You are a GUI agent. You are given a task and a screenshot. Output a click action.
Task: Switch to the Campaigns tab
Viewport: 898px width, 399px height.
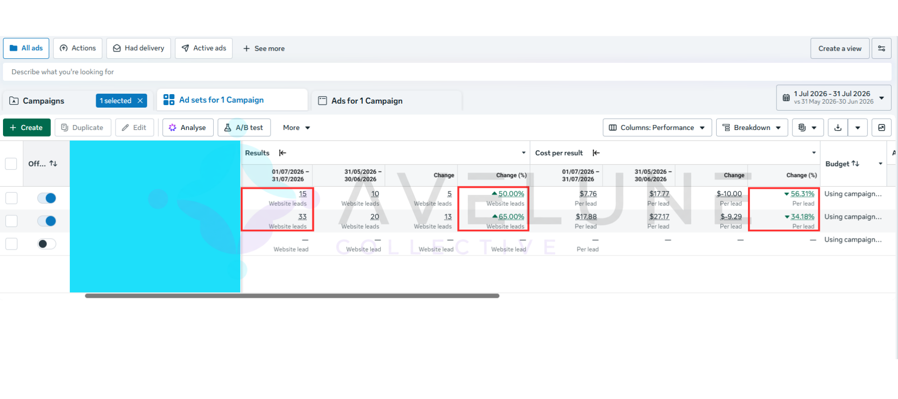coord(43,101)
